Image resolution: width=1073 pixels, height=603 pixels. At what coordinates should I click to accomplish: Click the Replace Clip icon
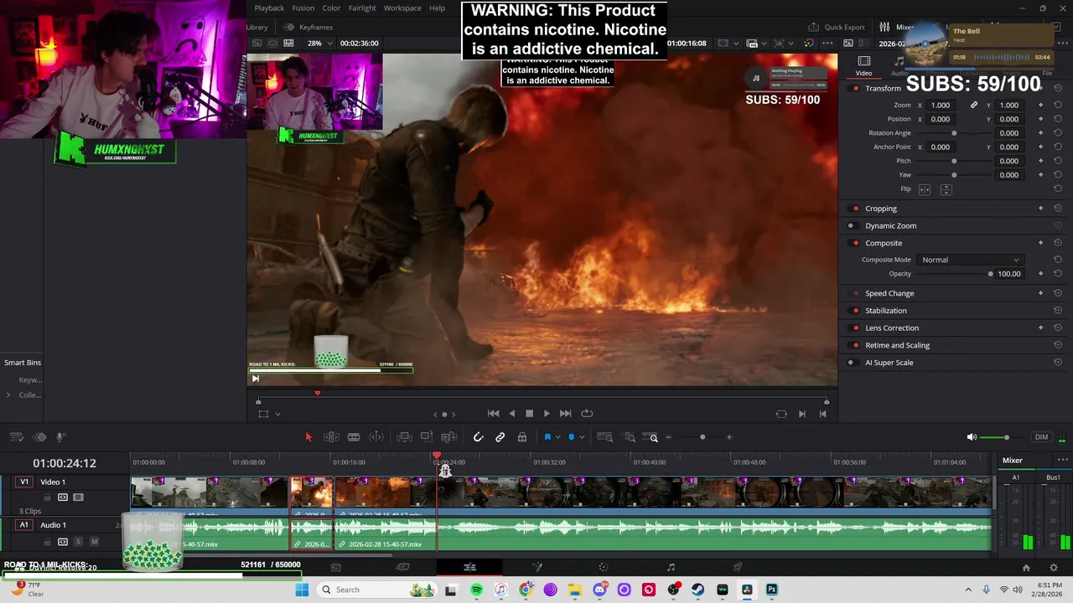tap(448, 437)
